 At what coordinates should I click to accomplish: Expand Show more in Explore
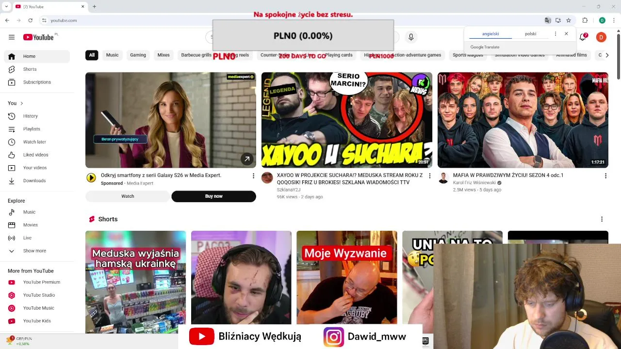tap(37, 251)
